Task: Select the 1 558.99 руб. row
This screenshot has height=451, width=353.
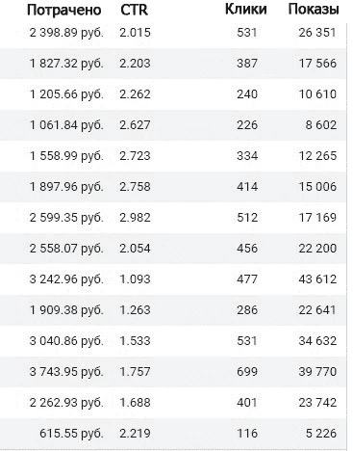Action: [x=173, y=156]
